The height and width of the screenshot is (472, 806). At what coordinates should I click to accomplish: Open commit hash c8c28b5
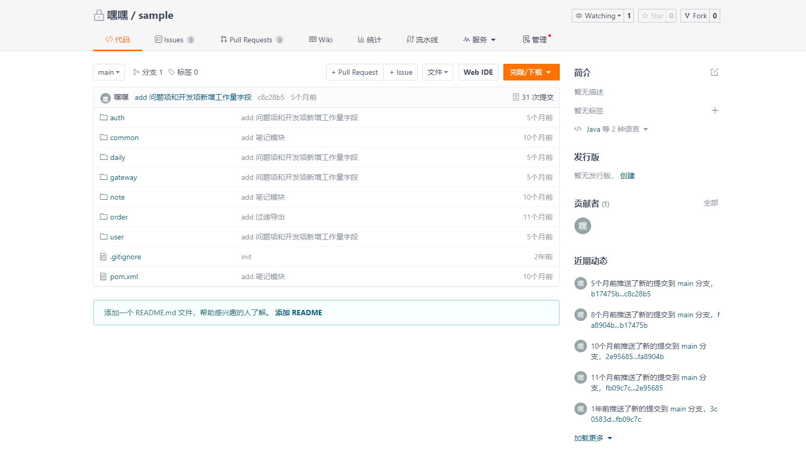(x=271, y=97)
